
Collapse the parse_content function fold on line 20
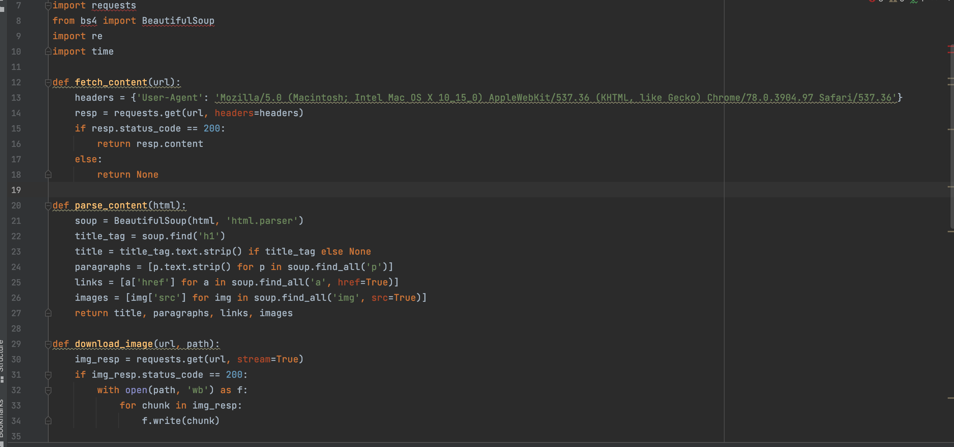(x=48, y=206)
